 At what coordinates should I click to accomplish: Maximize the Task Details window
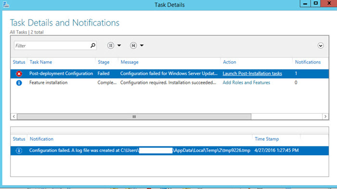pyautogui.click(x=315, y=3)
